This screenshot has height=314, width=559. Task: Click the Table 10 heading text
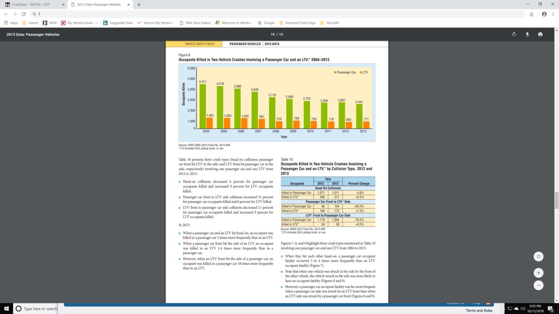pos(287,160)
